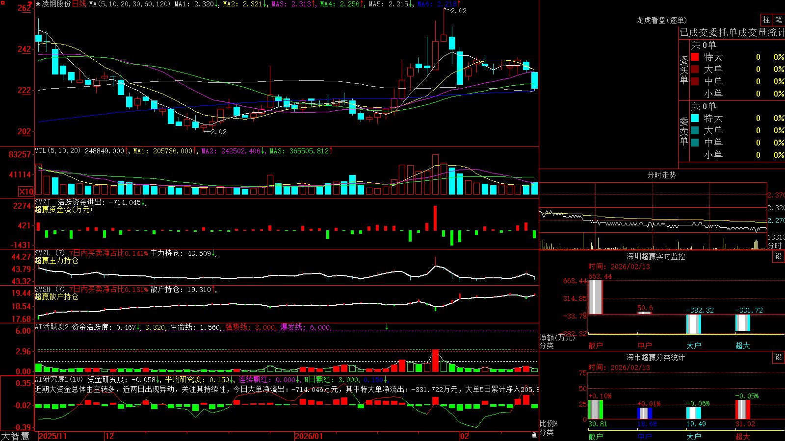Click the 2.02 low price annotation

[x=219, y=132]
